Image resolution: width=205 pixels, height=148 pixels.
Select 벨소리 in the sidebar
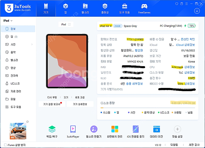(18, 60)
